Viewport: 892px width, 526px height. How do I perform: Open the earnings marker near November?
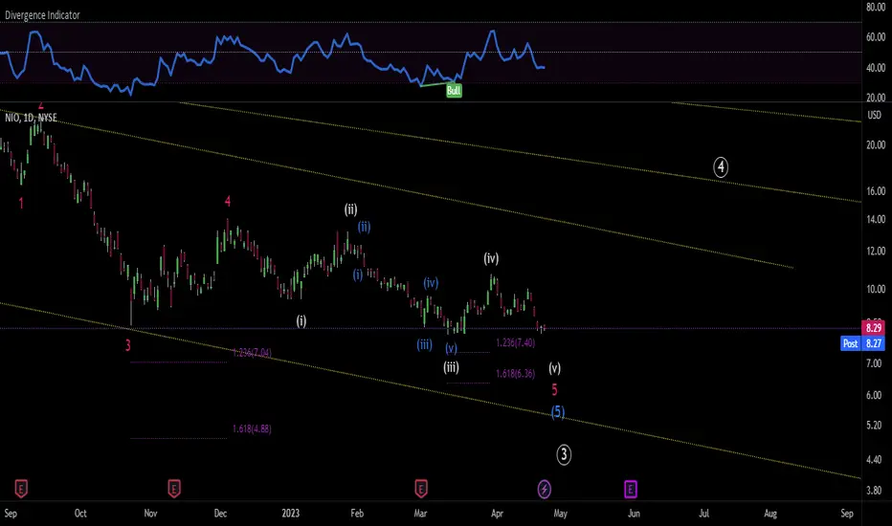[x=174, y=488]
